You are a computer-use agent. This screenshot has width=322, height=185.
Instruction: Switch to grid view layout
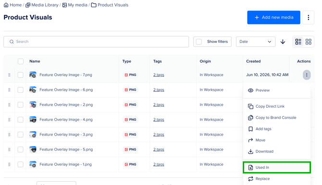pos(308,42)
